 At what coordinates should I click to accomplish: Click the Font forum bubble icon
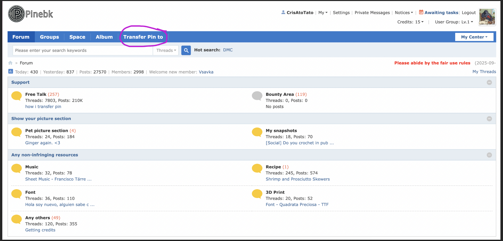(x=17, y=194)
